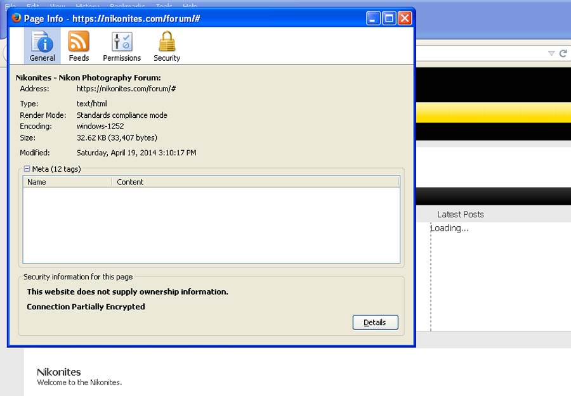Open the URL bar history dropdown arrow
571x396 pixels.
(551, 53)
